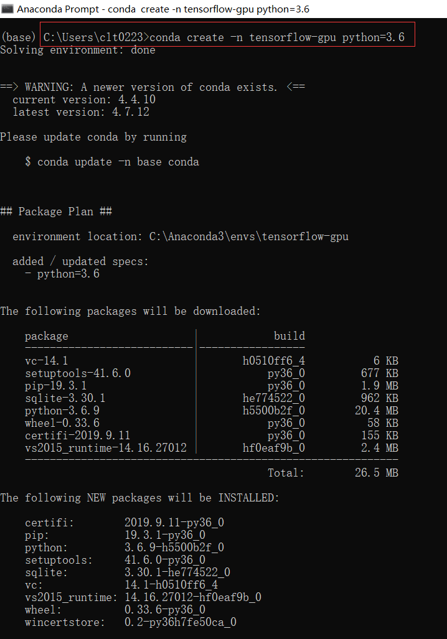
Task: Click the newer conda version WARNING line
Action: (153, 87)
